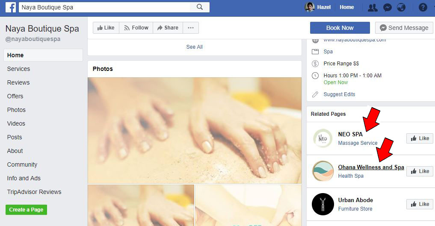Click the Hours clock icon
The height and width of the screenshot is (226, 435).
coord(315,75)
